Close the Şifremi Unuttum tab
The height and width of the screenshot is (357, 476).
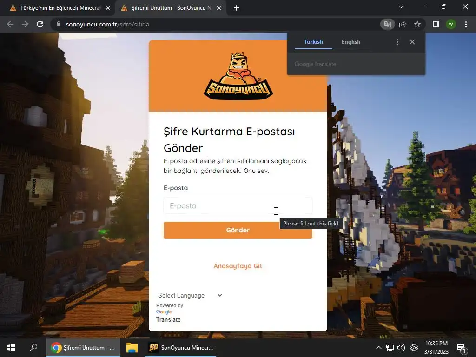pos(219,8)
